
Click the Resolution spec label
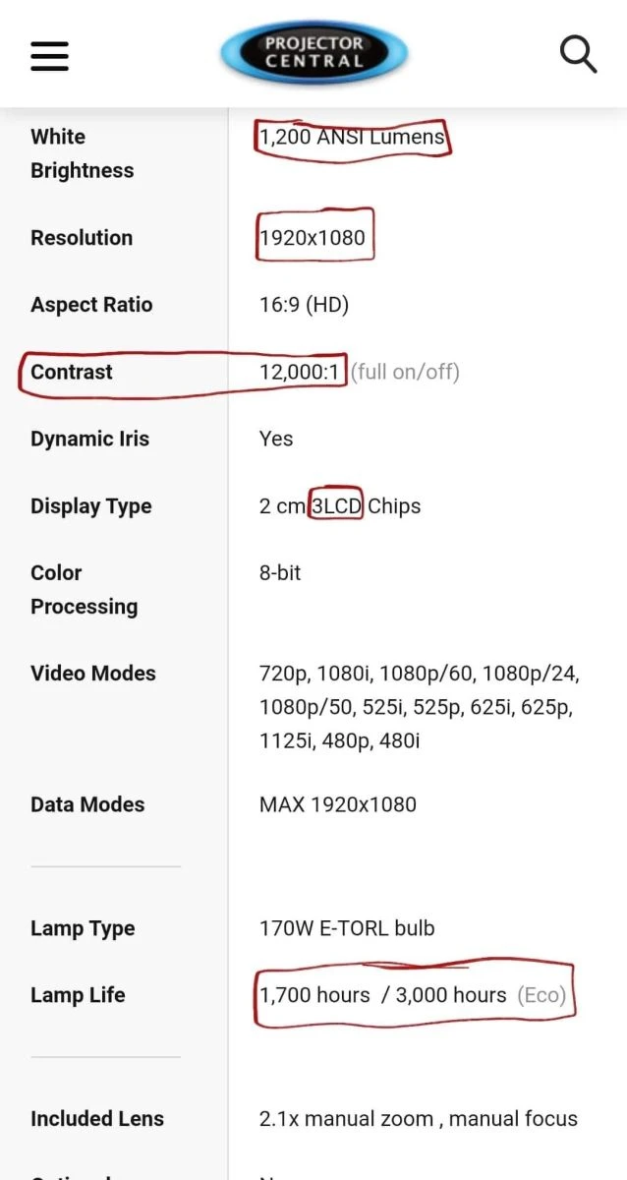click(x=82, y=238)
